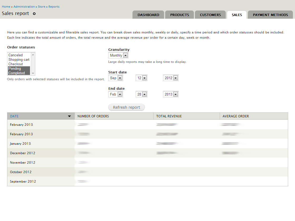Viewport: 295px width, 221px height.
Task: Open the Start date day dropdown
Action: (x=141, y=78)
